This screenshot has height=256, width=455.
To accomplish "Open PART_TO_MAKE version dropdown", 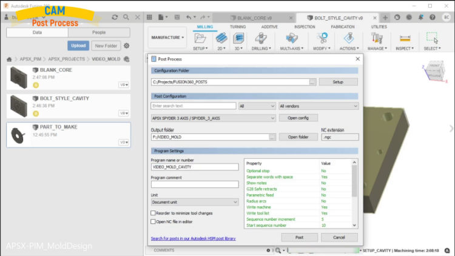I will pyautogui.click(x=124, y=142).
